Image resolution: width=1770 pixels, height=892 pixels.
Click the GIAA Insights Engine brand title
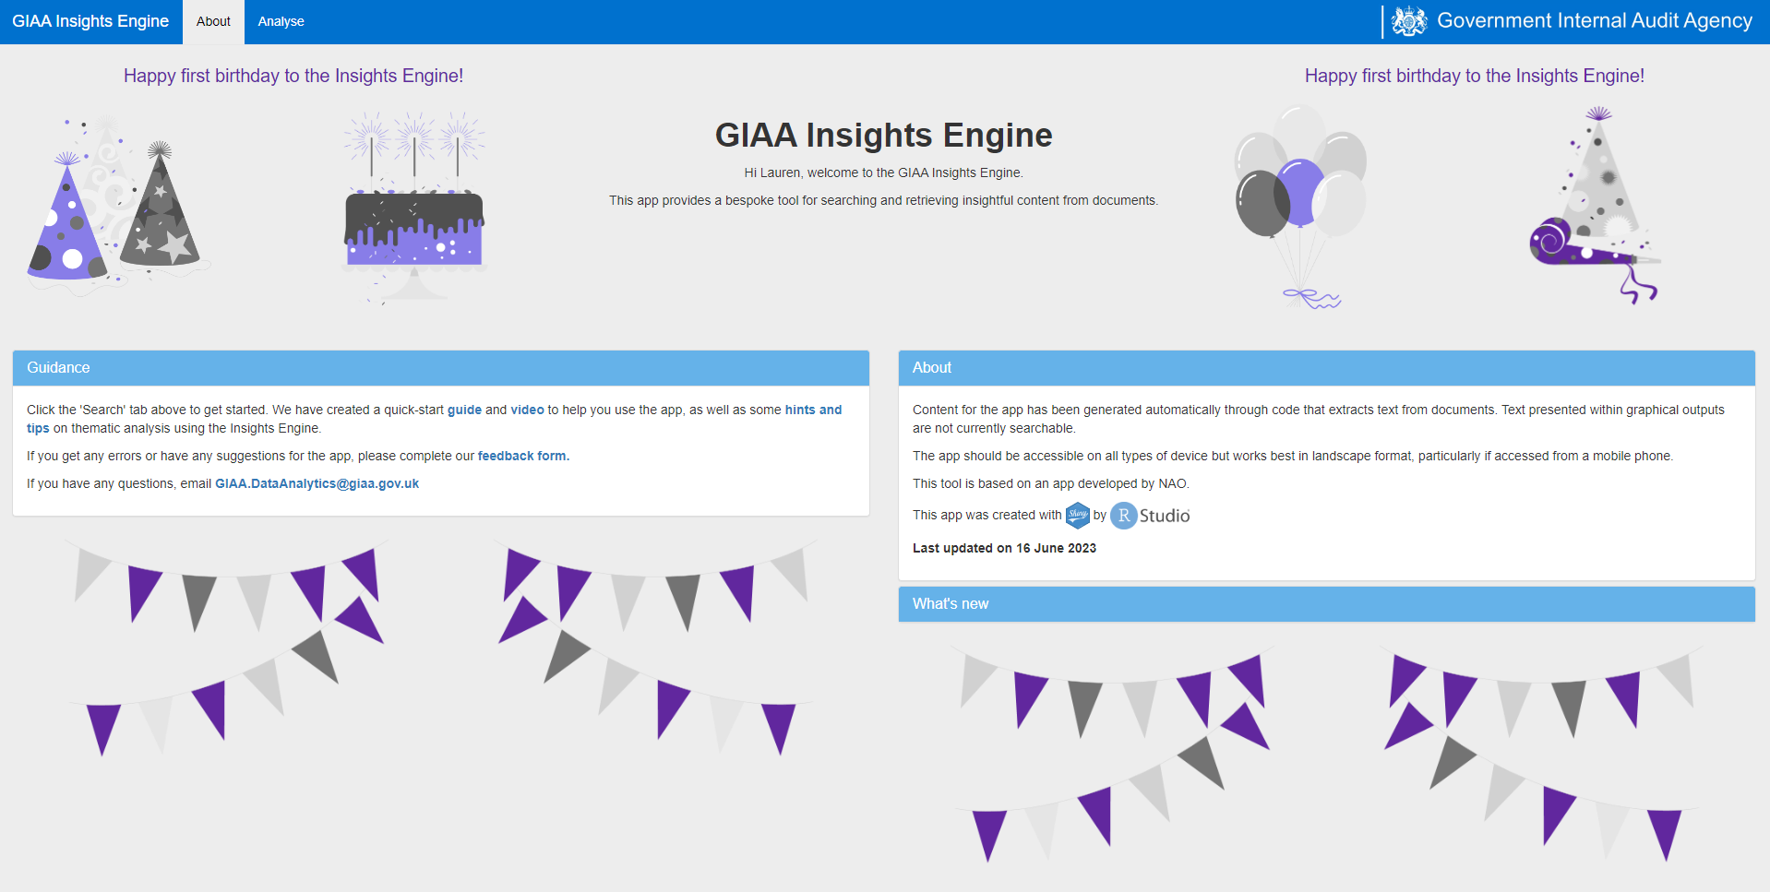coord(90,21)
